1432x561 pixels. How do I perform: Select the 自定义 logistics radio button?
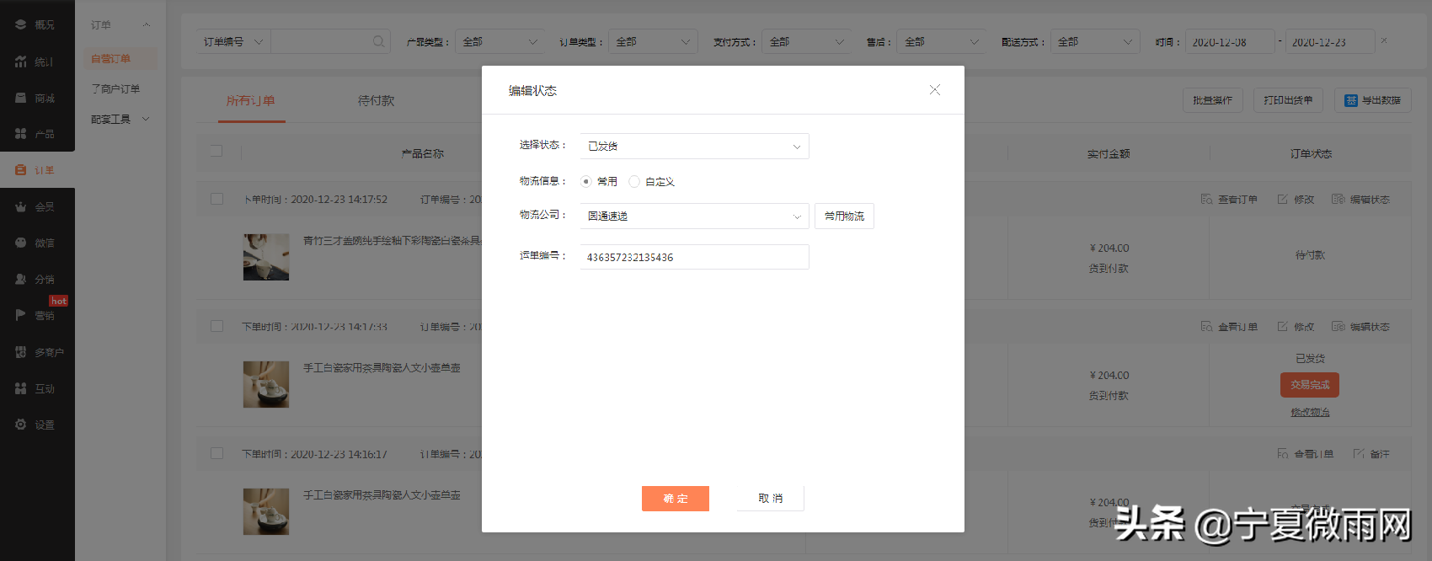[x=634, y=181]
